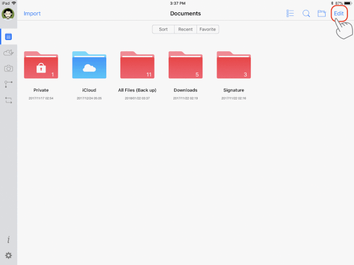The width and height of the screenshot is (354, 265).
Task: Open the blue iCloud folder
Action: pyautogui.click(x=89, y=65)
